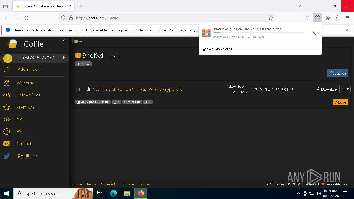Click the XWorm zip file in the downloads panel
This screenshot has width=354, height=199.
[247, 29]
